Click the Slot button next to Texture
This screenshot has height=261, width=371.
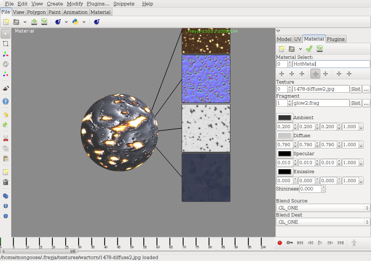(356, 89)
